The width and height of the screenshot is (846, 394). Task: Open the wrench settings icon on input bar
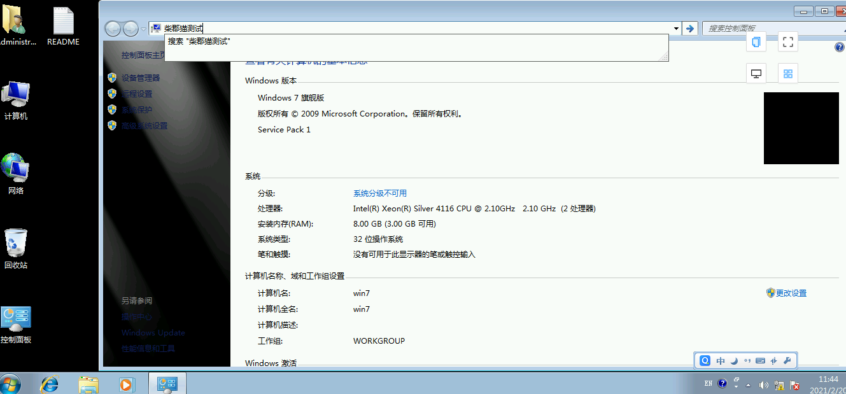click(x=787, y=360)
